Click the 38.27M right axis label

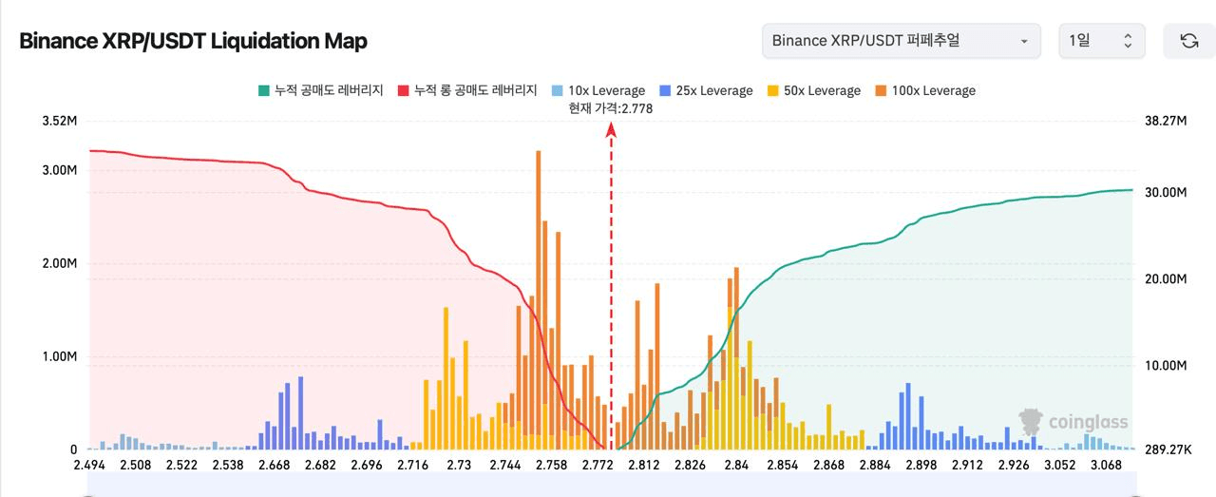(x=1166, y=121)
